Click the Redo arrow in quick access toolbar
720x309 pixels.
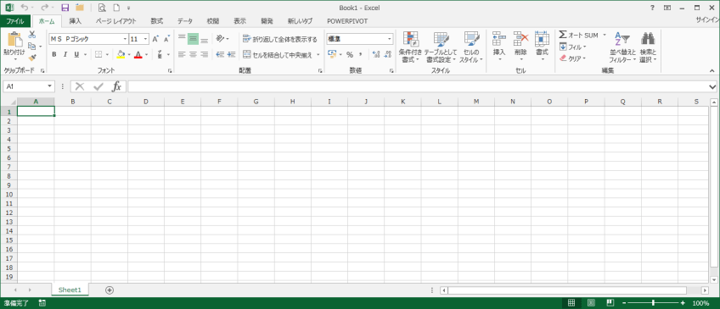point(44,8)
